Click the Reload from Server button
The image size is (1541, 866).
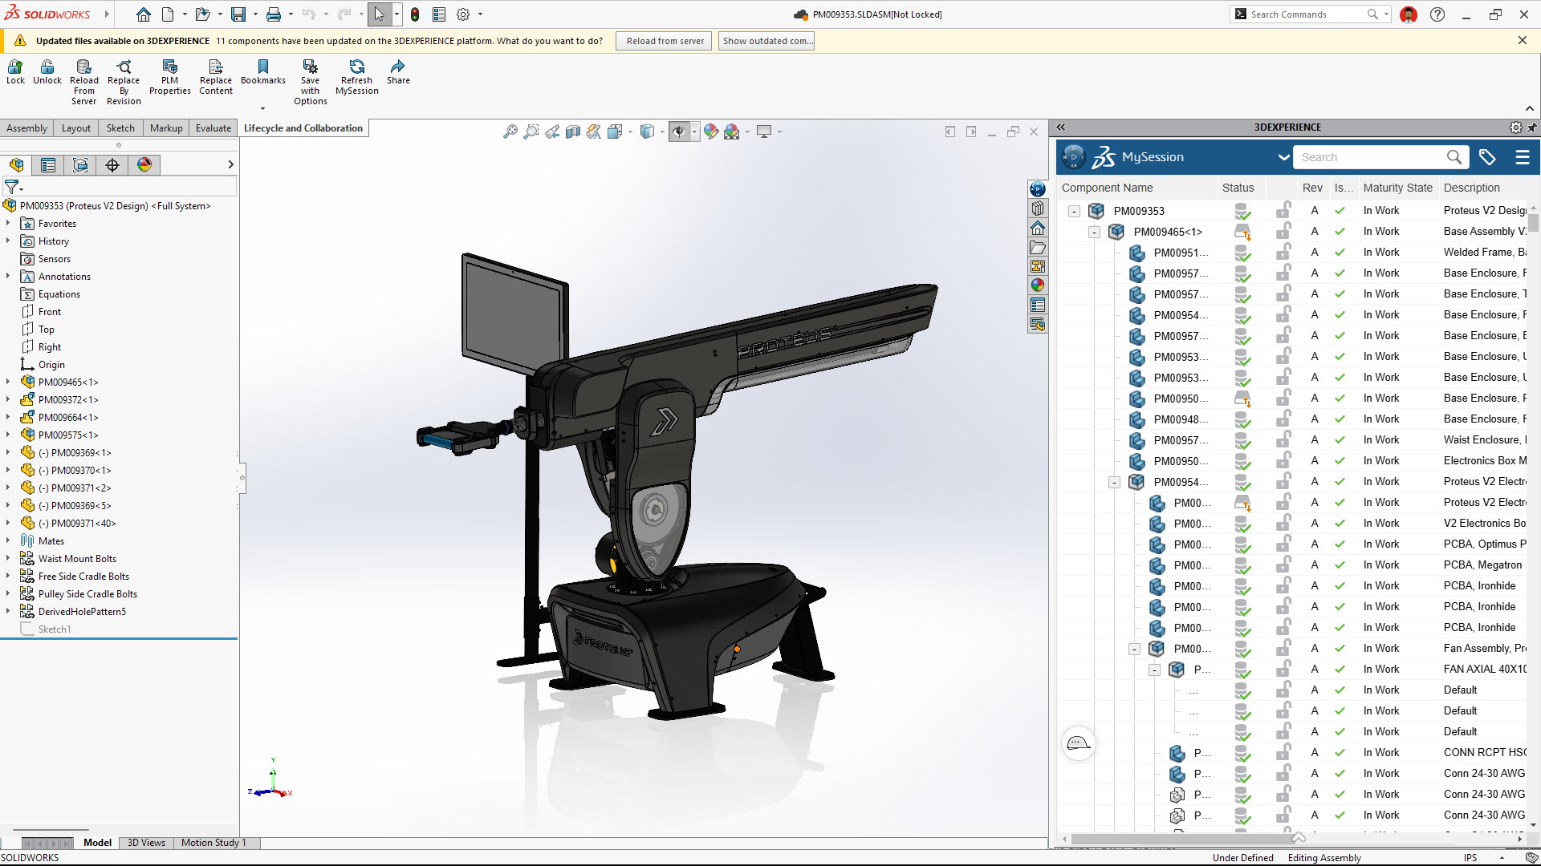tap(664, 40)
